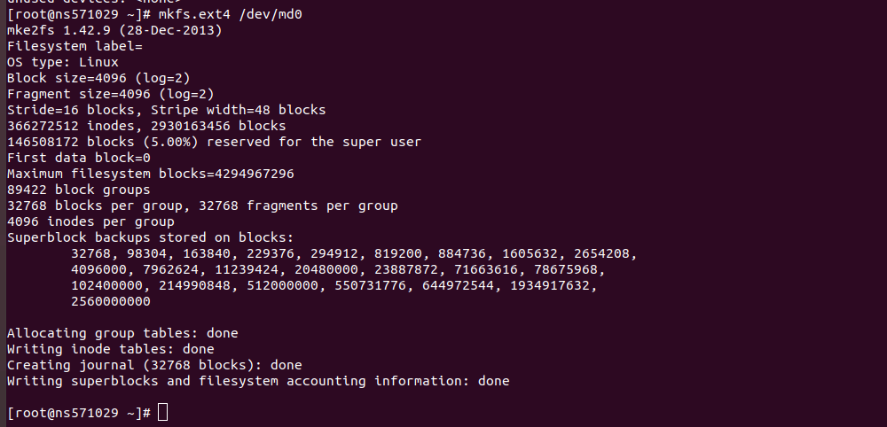Image resolution: width=887 pixels, height=427 pixels.
Task: Click the Creating journal (32768 blocks) line
Action: click(154, 365)
